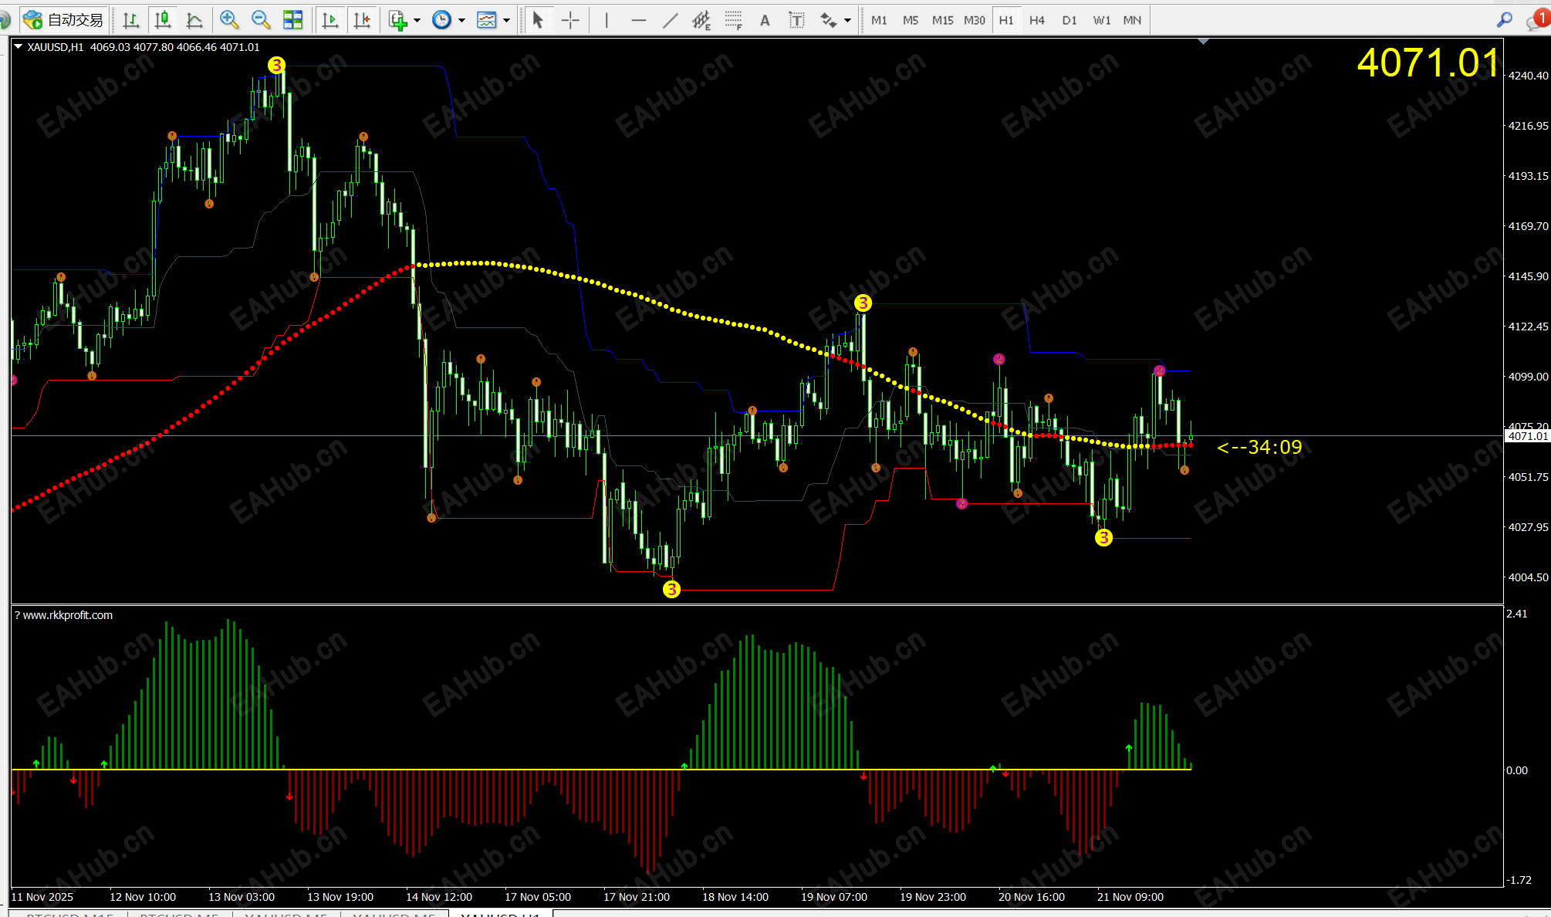Toggle chart shift from right edge
This screenshot has width=1551, height=917.
coord(362,20)
